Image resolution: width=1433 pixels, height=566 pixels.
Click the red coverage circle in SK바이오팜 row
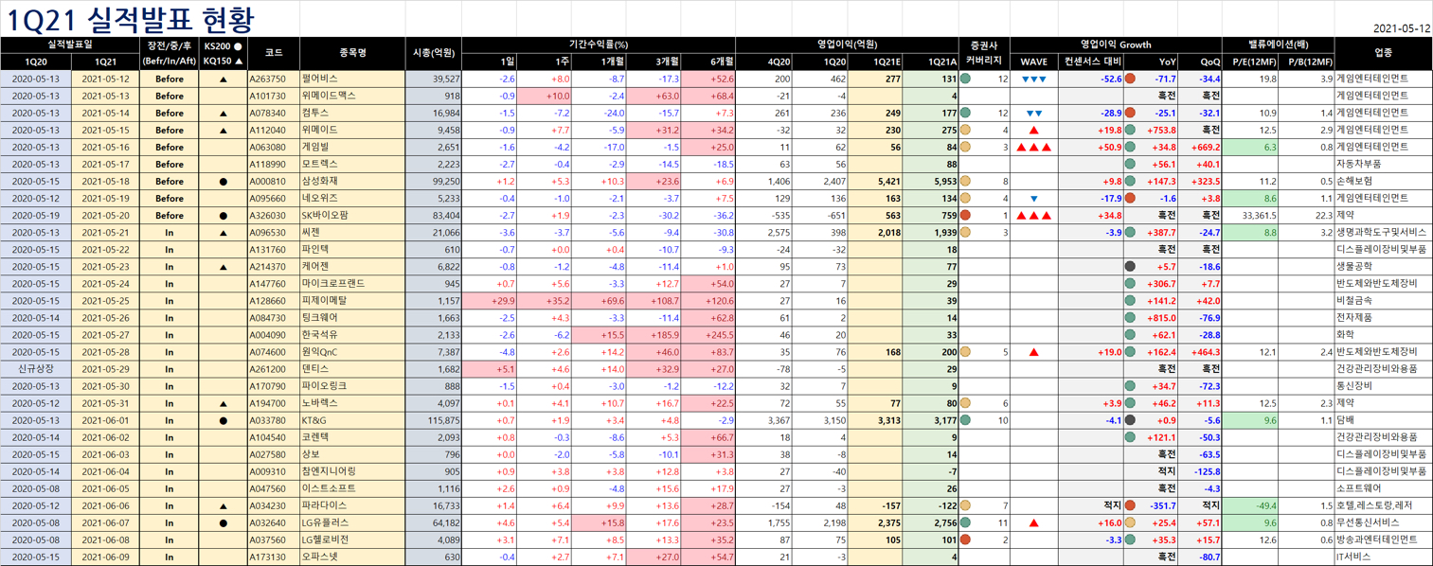(966, 216)
